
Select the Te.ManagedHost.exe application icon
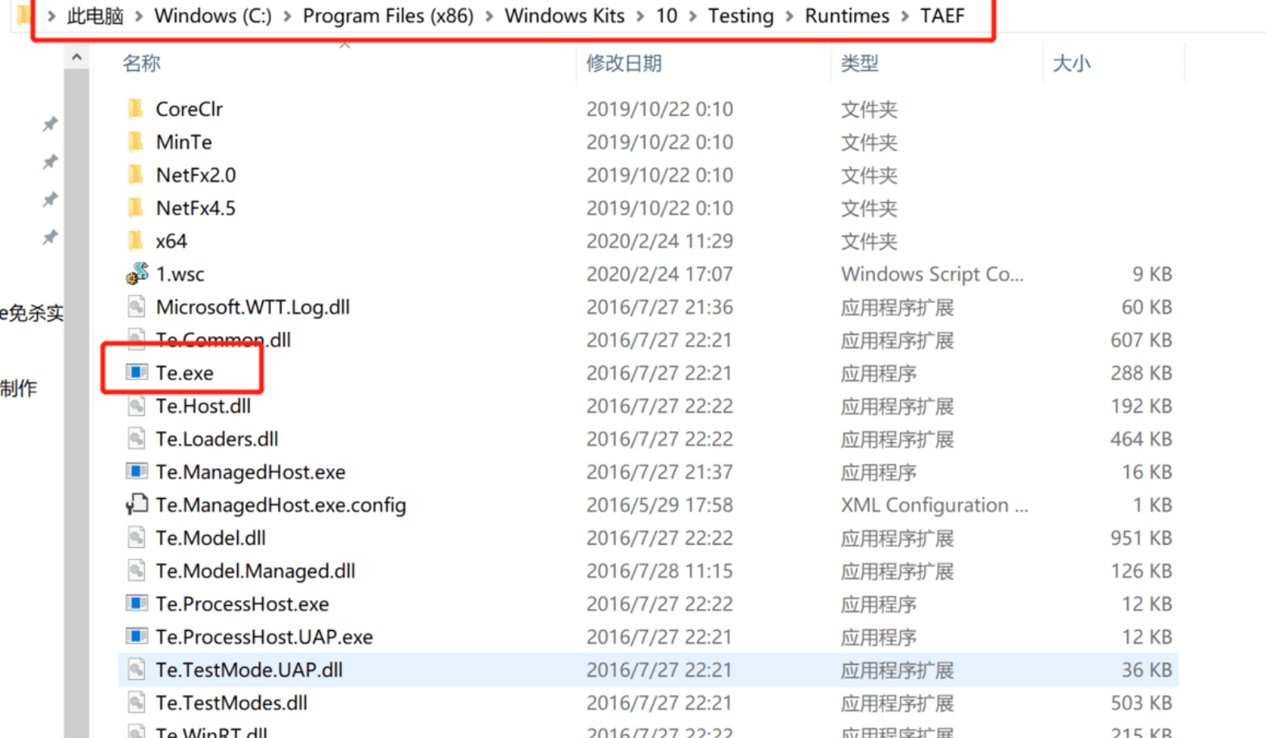137,471
